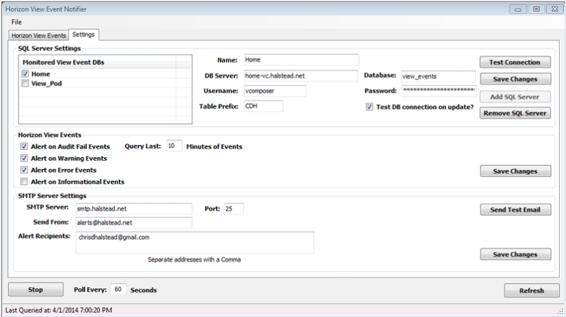The width and height of the screenshot is (566, 317).
Task: Click the Poll Every seconds field
Action: (118, 289)
